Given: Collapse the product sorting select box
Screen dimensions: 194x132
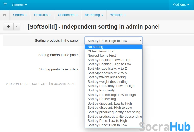Looking at the screenshot, I should pyautogui.click(x=113, y=41).
